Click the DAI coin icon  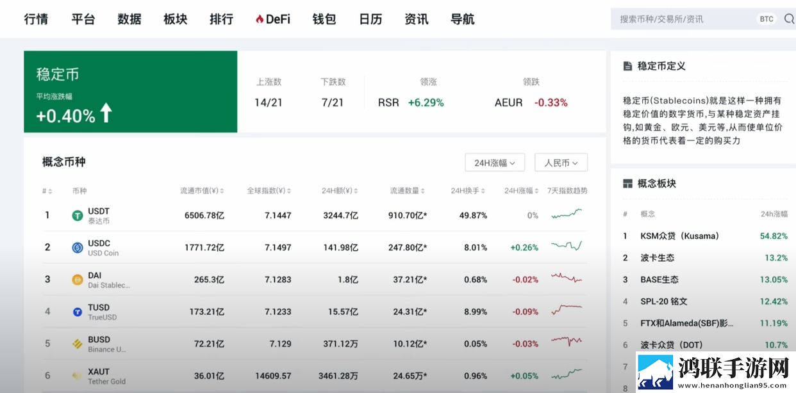(x=78, y=280)
